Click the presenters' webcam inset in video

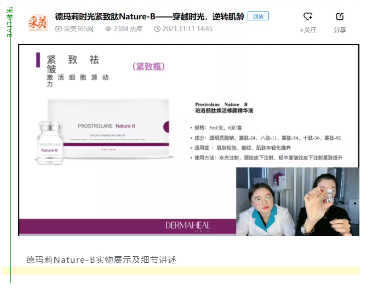297,201
